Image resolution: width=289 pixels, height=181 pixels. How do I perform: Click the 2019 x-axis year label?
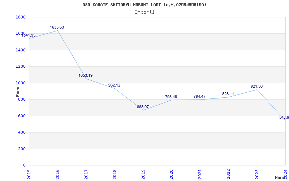click(143, 174)
